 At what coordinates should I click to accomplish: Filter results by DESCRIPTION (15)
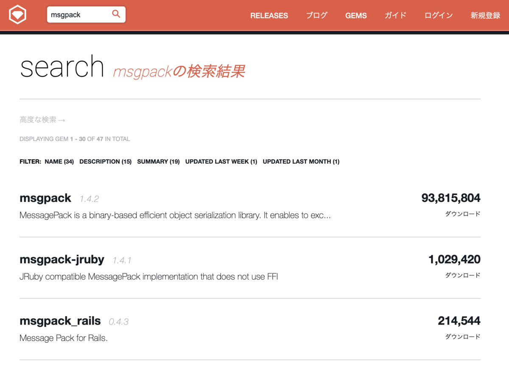[x=105, y=161]
